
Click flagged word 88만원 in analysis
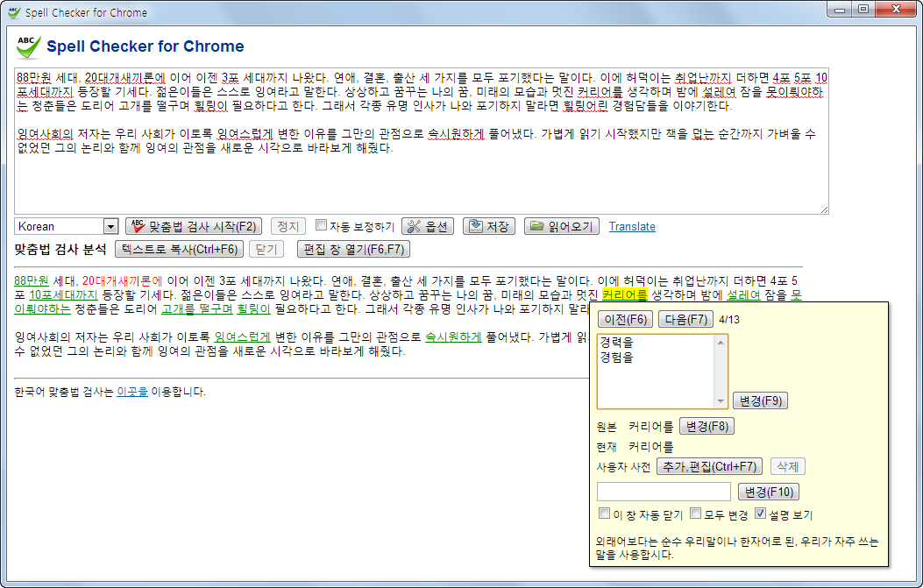32,280
